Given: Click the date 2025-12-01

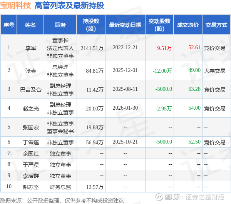Looking at the screenshot, I should [125, 70].
